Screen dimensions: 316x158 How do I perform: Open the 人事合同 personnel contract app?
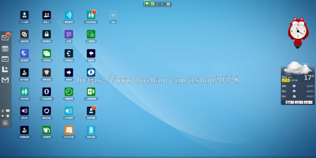[x=47, y=53]
